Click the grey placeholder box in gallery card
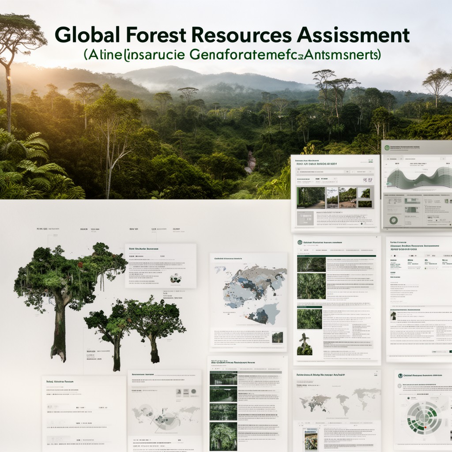Screen dimensions: 452x452 (305, 218)
